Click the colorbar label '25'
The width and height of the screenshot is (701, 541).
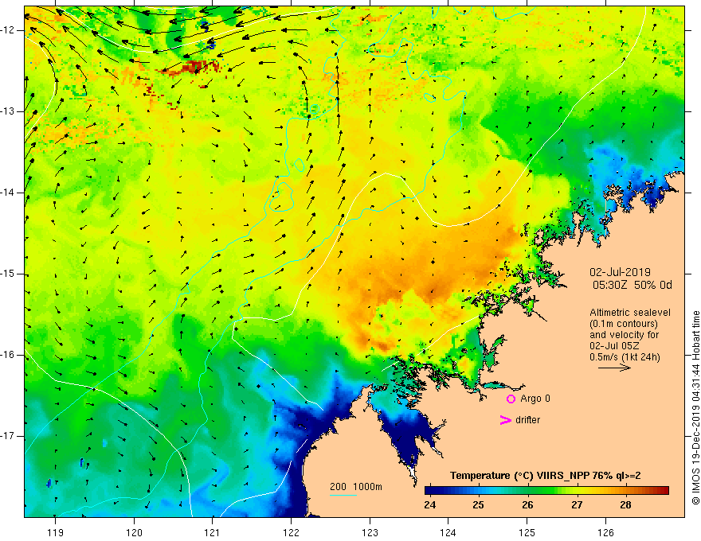click(x=479, y=505)
